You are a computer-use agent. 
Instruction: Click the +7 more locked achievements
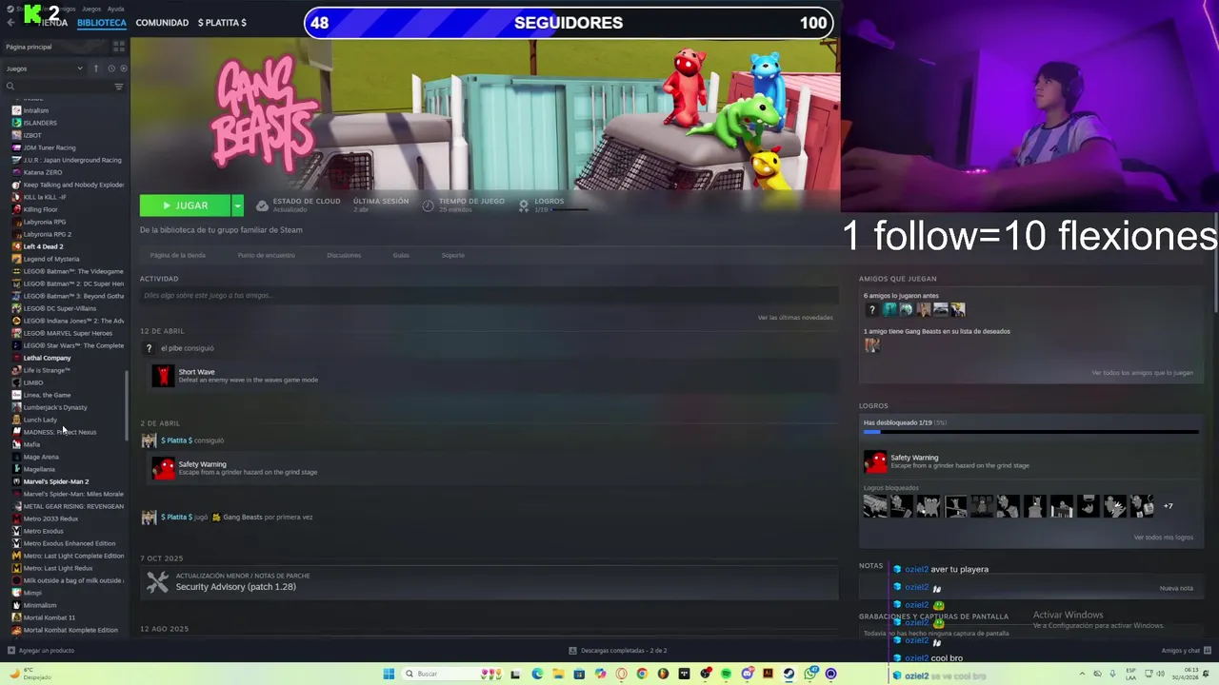click(x=1168, y=506)
